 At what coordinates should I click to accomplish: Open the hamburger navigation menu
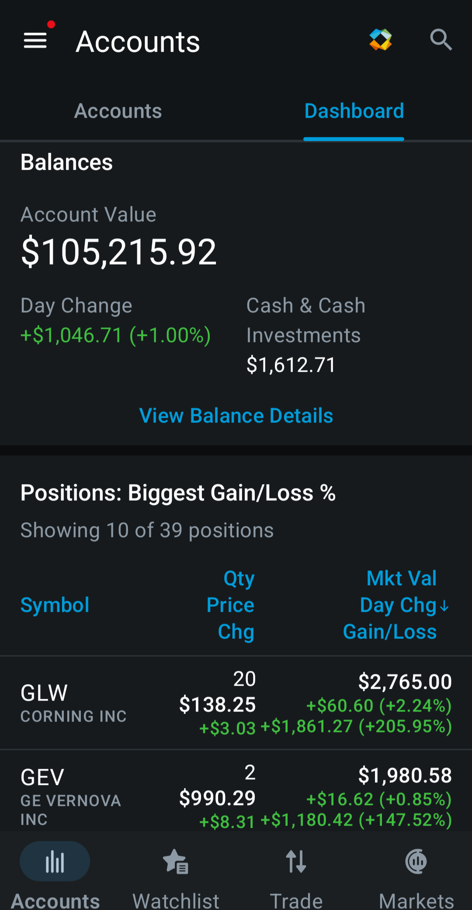click(x=35, y=41)
